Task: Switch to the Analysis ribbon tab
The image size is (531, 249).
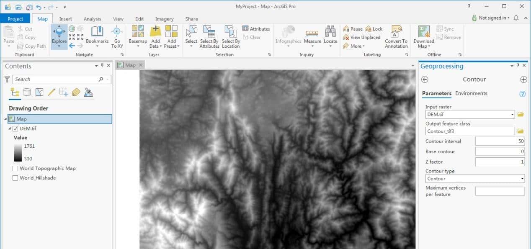Action: coord(93,18)
